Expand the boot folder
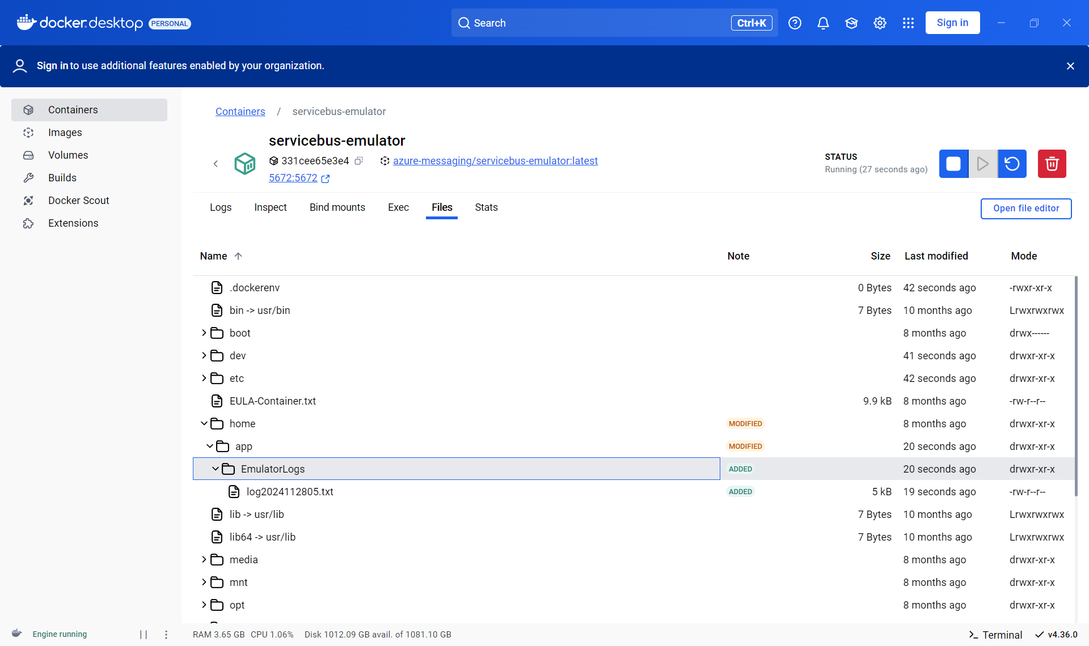 coord(204,333)
